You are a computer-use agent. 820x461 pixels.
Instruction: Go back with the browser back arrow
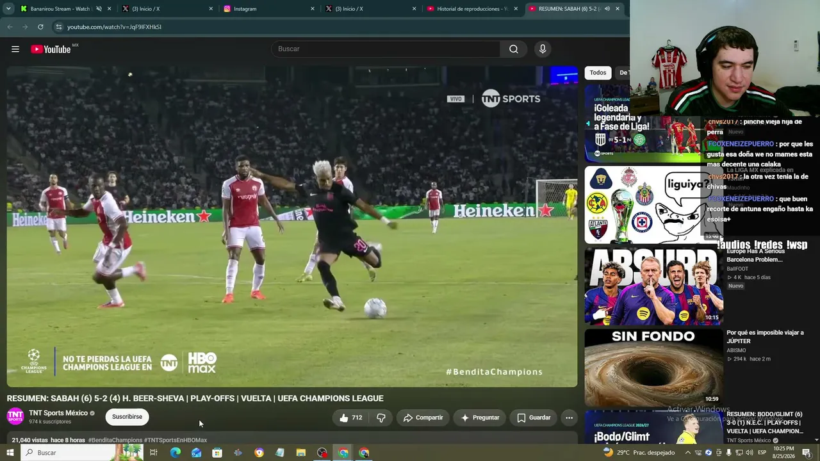point(10,27)
